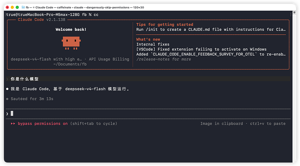Click the green zoom window button
Image resolution: width=300 pixels, height=166 pixels.
pos(17,7)
